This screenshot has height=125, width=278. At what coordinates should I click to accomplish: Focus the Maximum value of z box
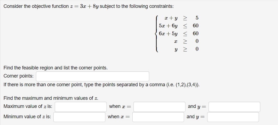(x=81, y=107)
